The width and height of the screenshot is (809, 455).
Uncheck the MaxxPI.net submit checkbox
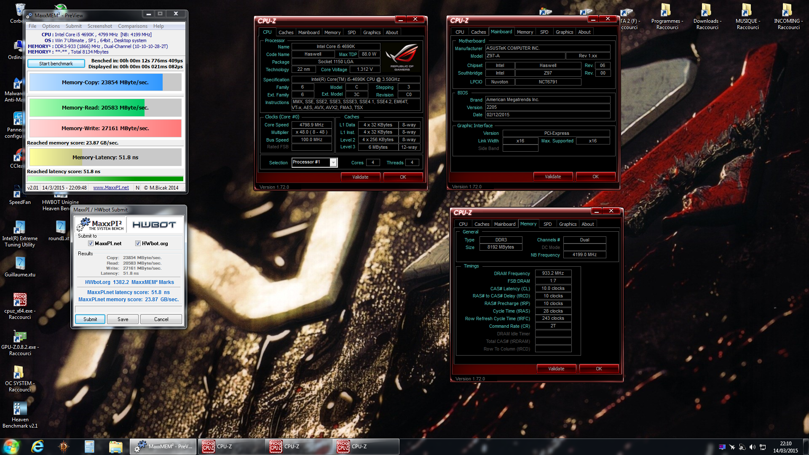click(91, 244)
